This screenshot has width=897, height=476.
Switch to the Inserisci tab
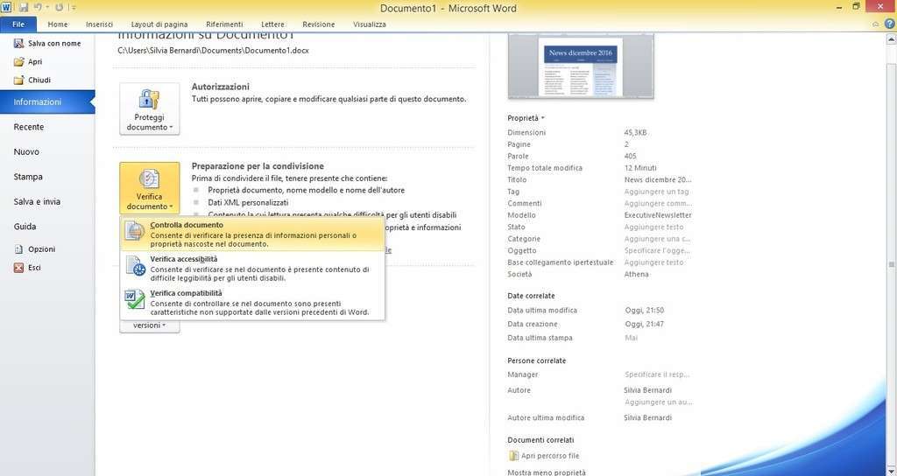tap(100, 24)
